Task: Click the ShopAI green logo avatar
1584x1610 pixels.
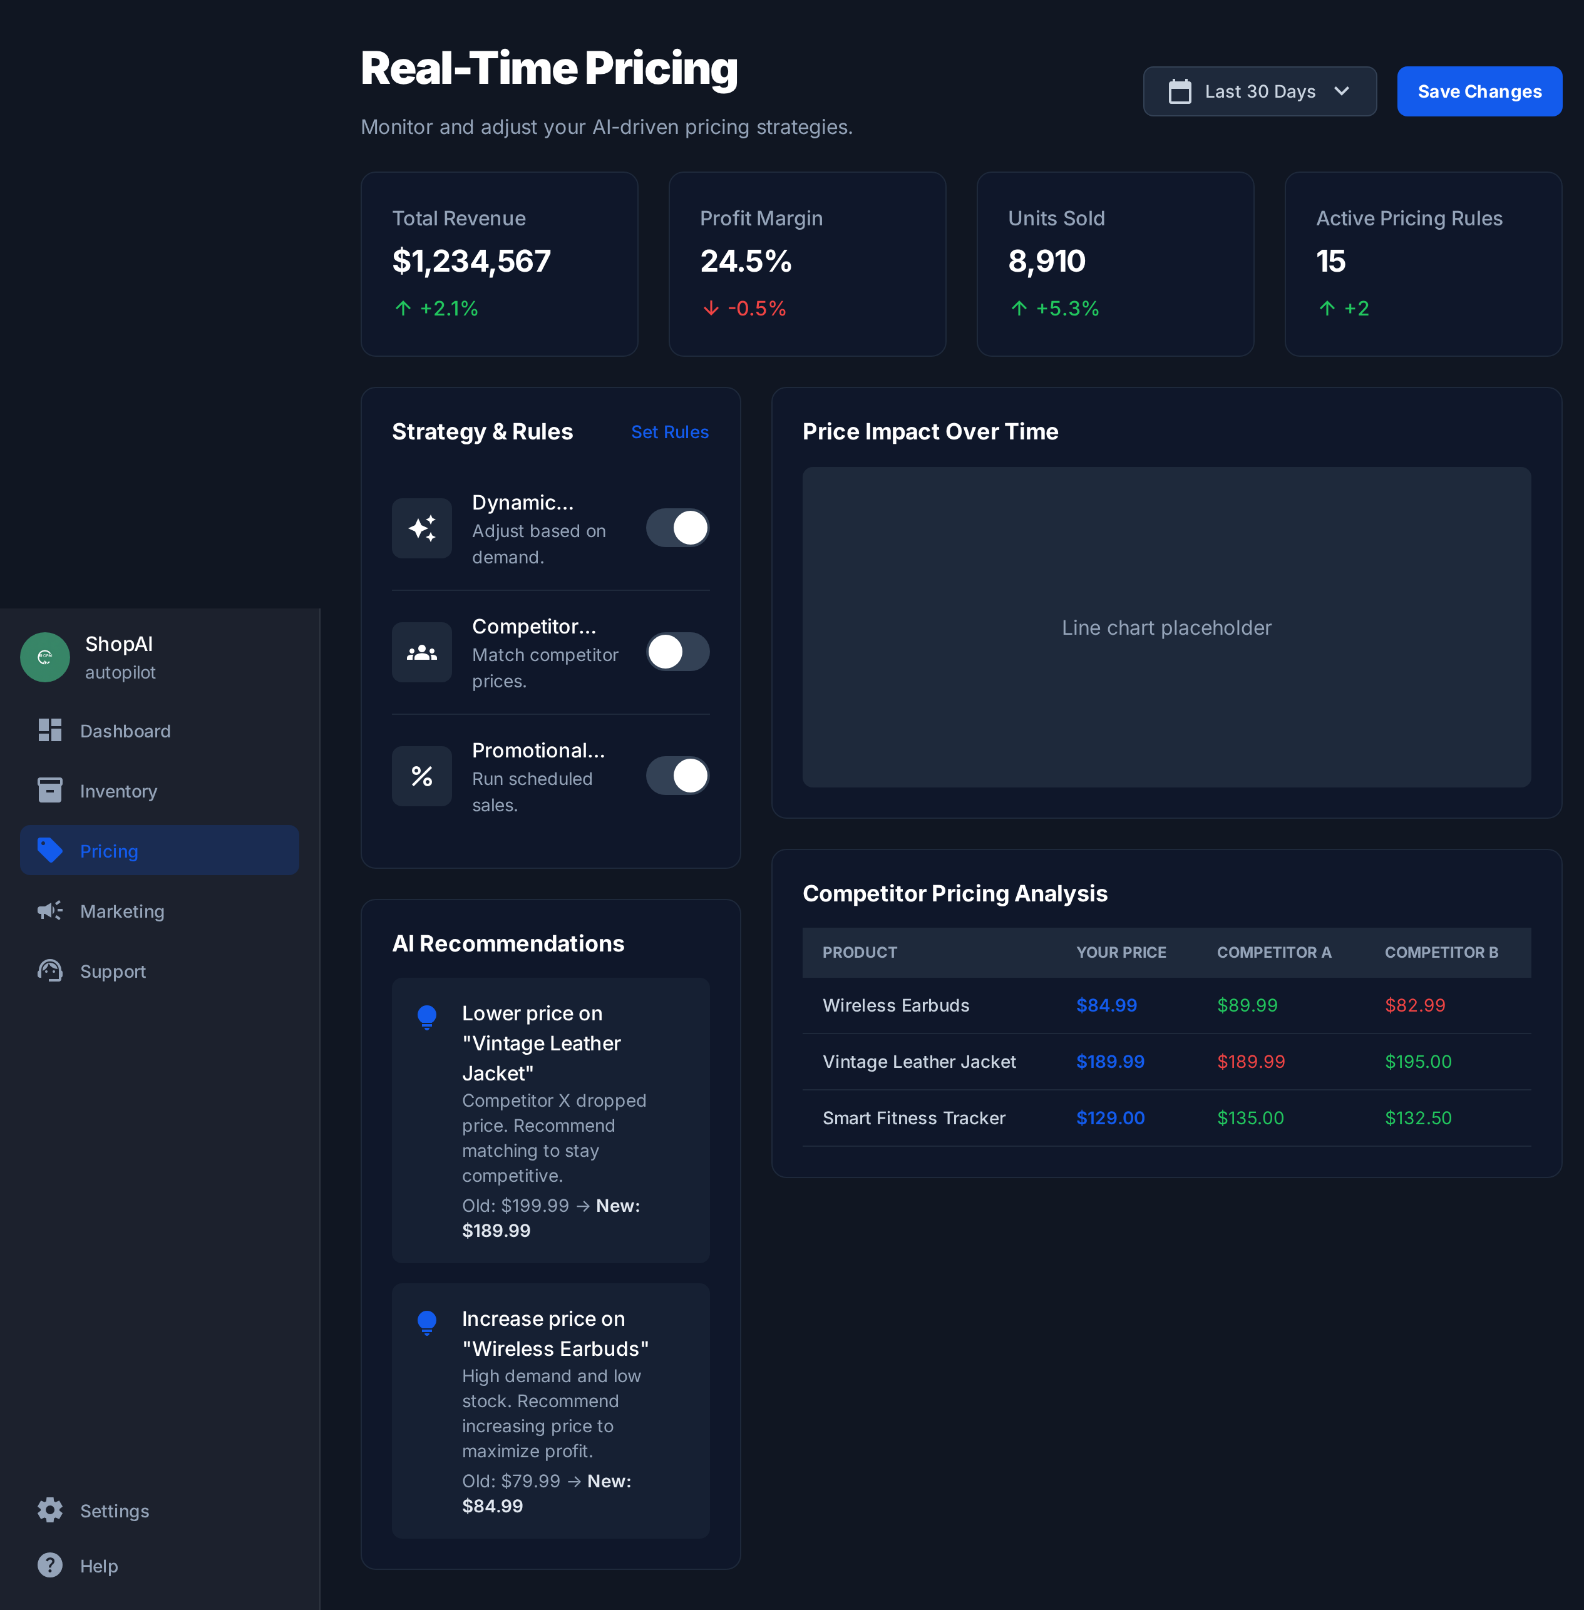Action: coord(45,657)
